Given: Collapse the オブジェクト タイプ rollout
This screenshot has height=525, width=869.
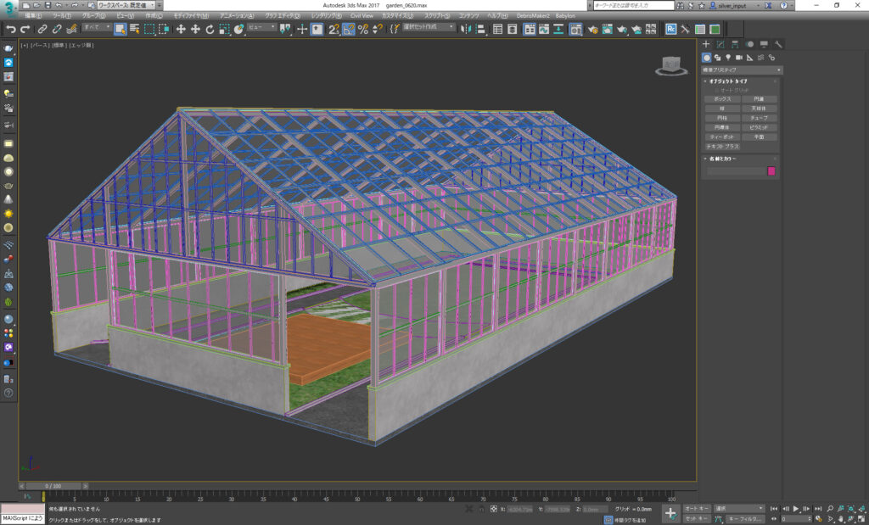Looking at the screenshot, I should click(x=729, y=81).
